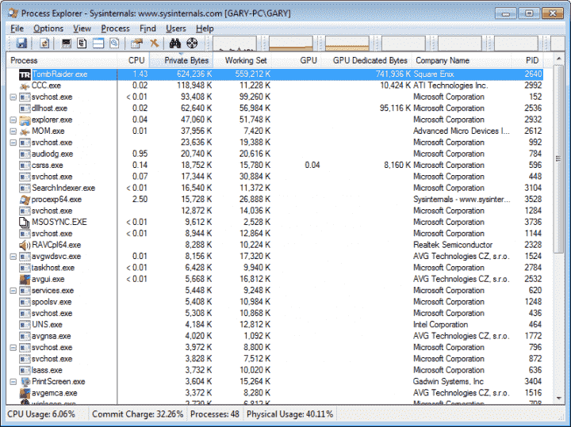Click the commit history graph in toolbar
The height and width of the screenshot is (427, 571).
point(290,44)
